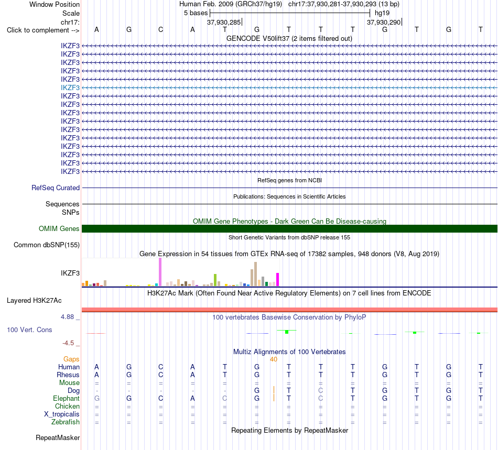Click IKZF3 label beside GTEx expression chart
The image size is (498, 450).
coord(70,273)
